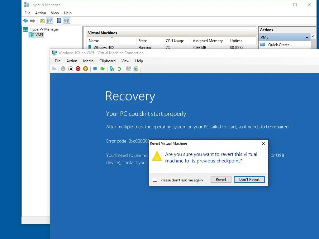Toggle Show/Hide Console Tree icon
The image size is (319, 239).
click(50, 21)
